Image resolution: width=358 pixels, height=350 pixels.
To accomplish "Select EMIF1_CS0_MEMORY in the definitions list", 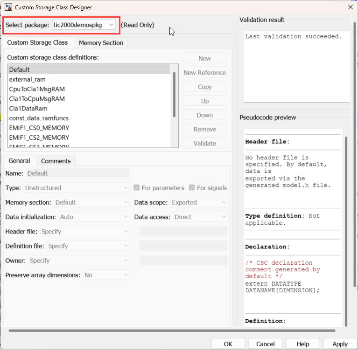I will [89, 128].
